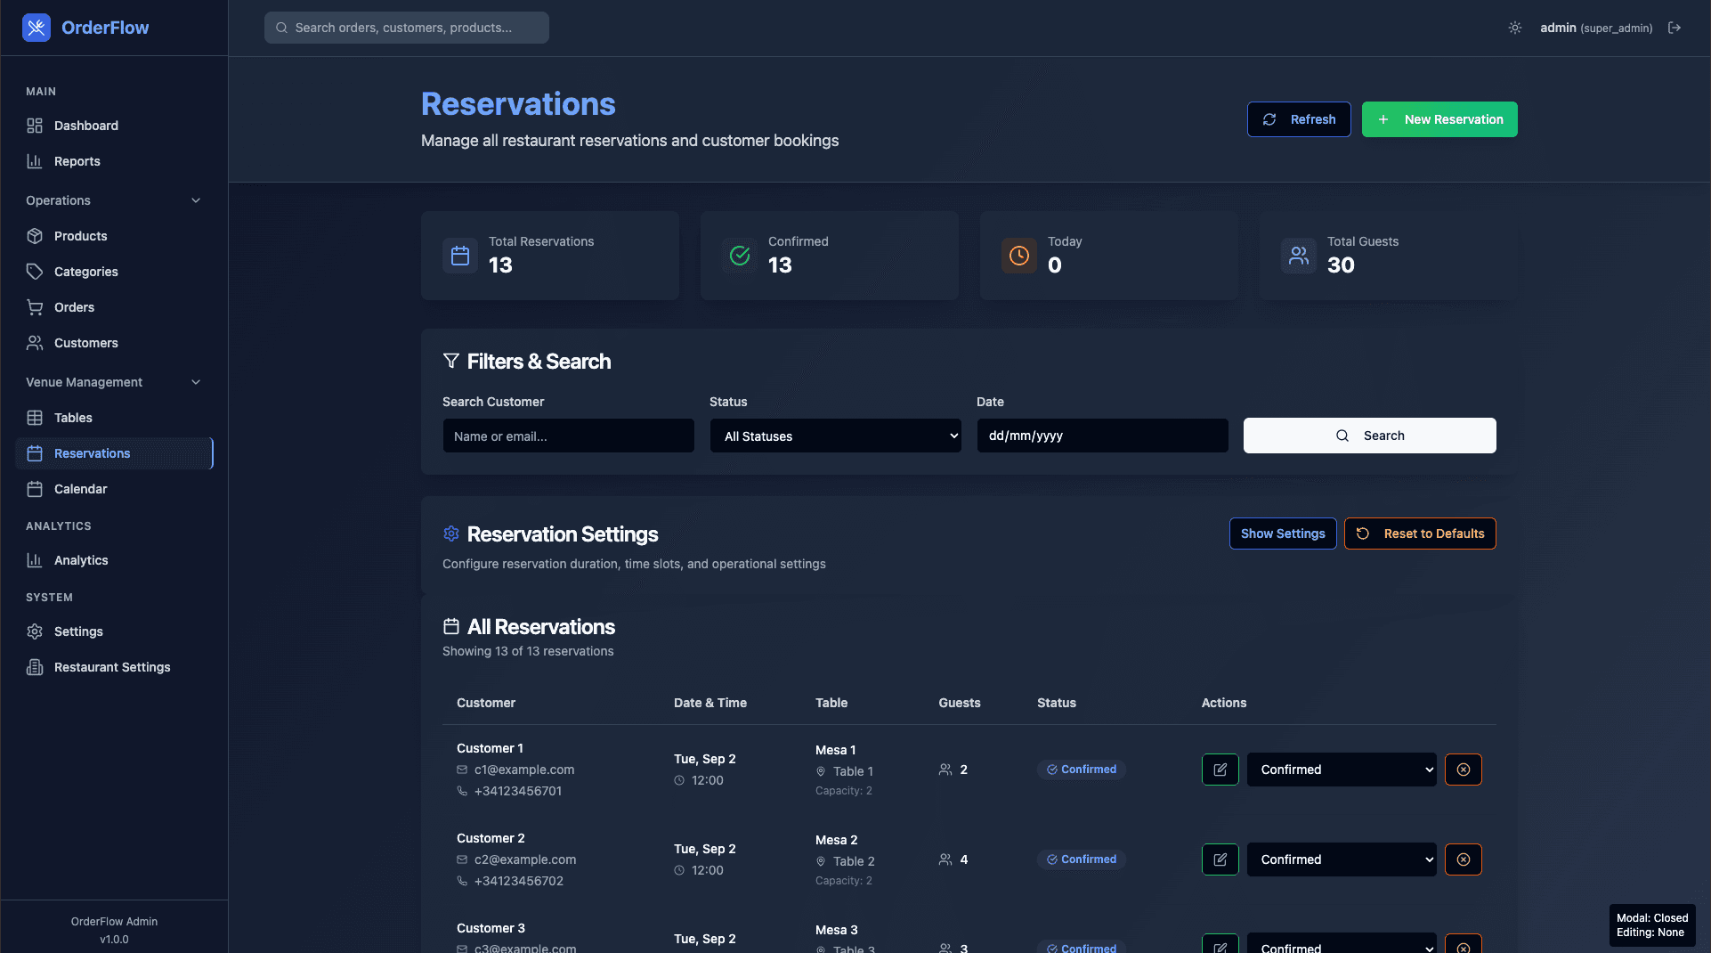Click Show Settings for Reservation Settings
1711x953 pixels.
click(1282, 534)
